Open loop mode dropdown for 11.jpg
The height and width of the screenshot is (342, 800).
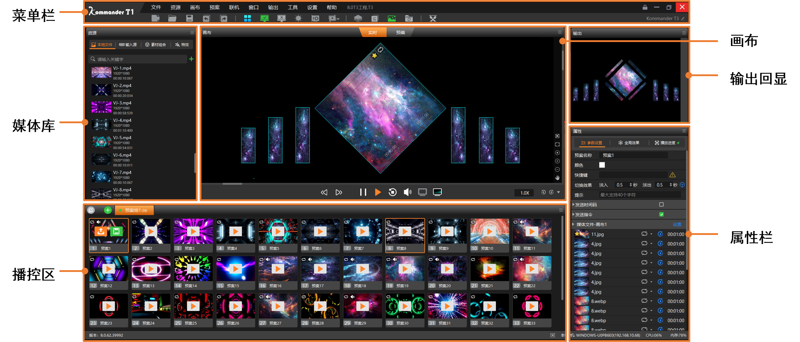pos(651,234)
